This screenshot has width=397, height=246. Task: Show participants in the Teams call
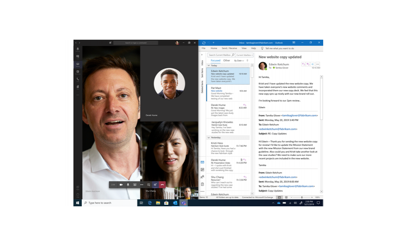155,185
